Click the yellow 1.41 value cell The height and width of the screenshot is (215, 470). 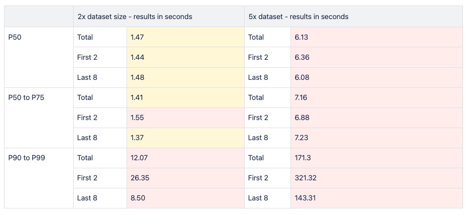185,97
